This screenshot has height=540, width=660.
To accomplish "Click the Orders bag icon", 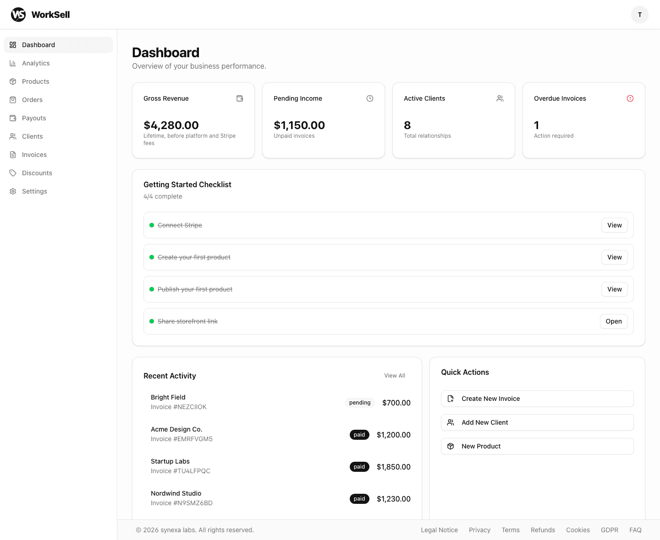I will click(x=13, y=100).
